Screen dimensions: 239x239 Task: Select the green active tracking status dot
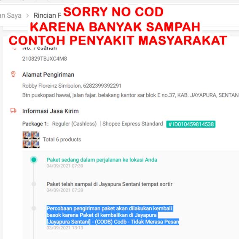coord(34,160)
